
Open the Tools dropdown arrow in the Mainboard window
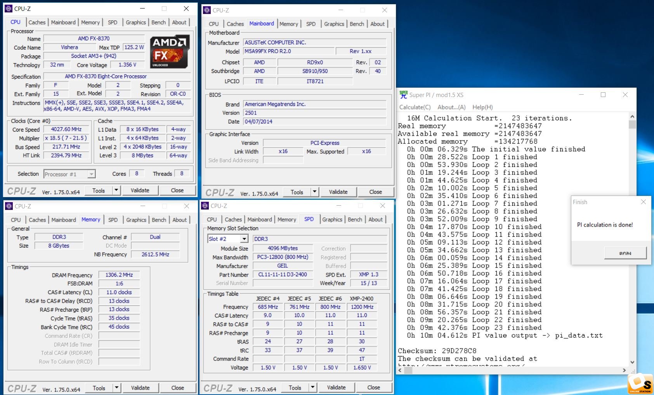(314, 192)
